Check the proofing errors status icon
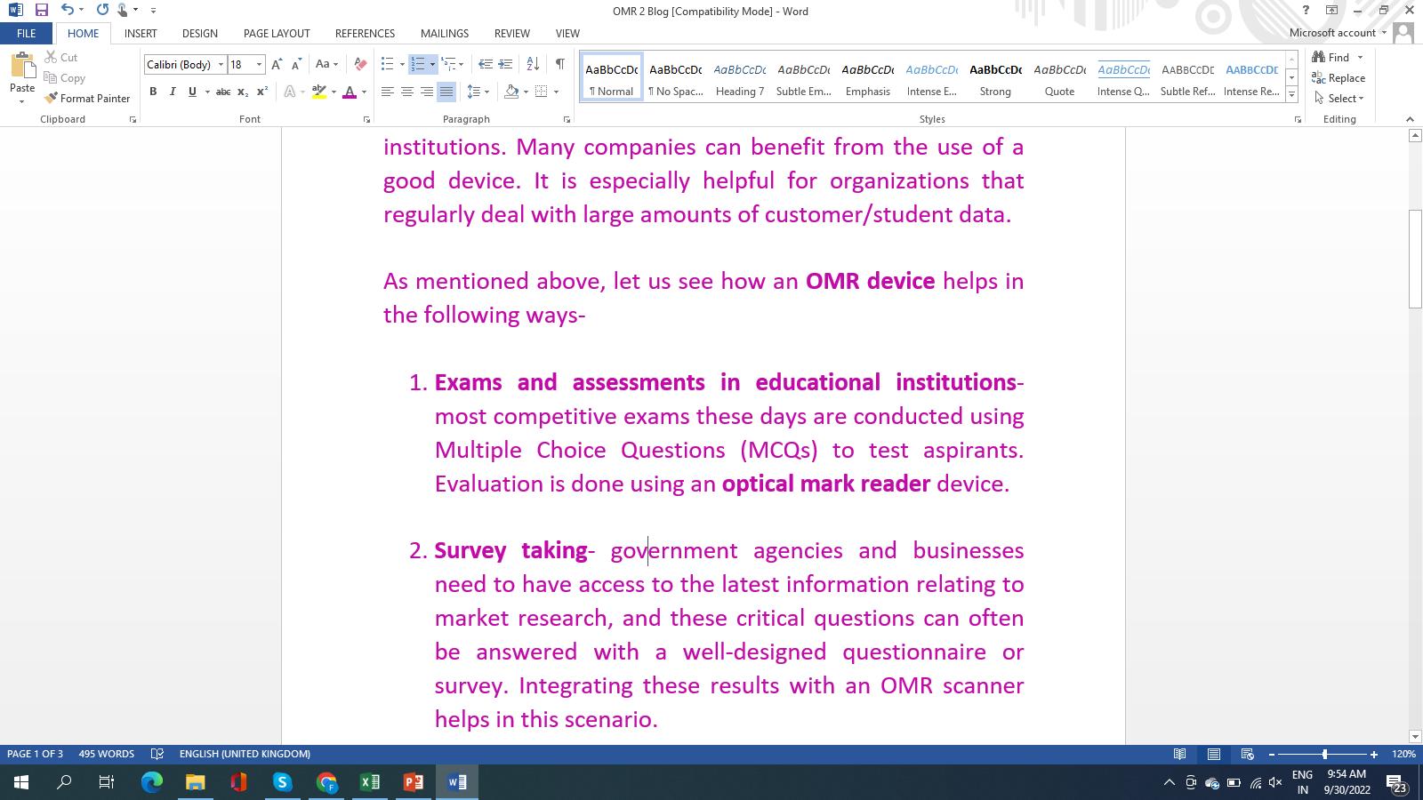Viewport: 1423px width, 800px height. (157, 754)
